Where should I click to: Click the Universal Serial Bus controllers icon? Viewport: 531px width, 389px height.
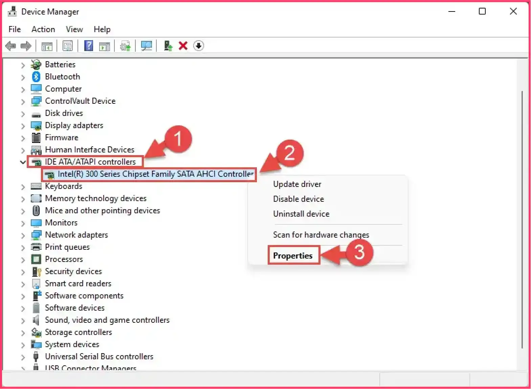click(36, 357)
